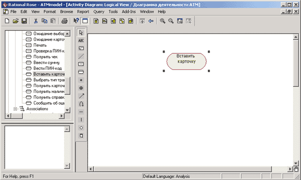This screenshot has height=180, width=301.
Task: Save the model with diskette icon
Action: [24, 21]
